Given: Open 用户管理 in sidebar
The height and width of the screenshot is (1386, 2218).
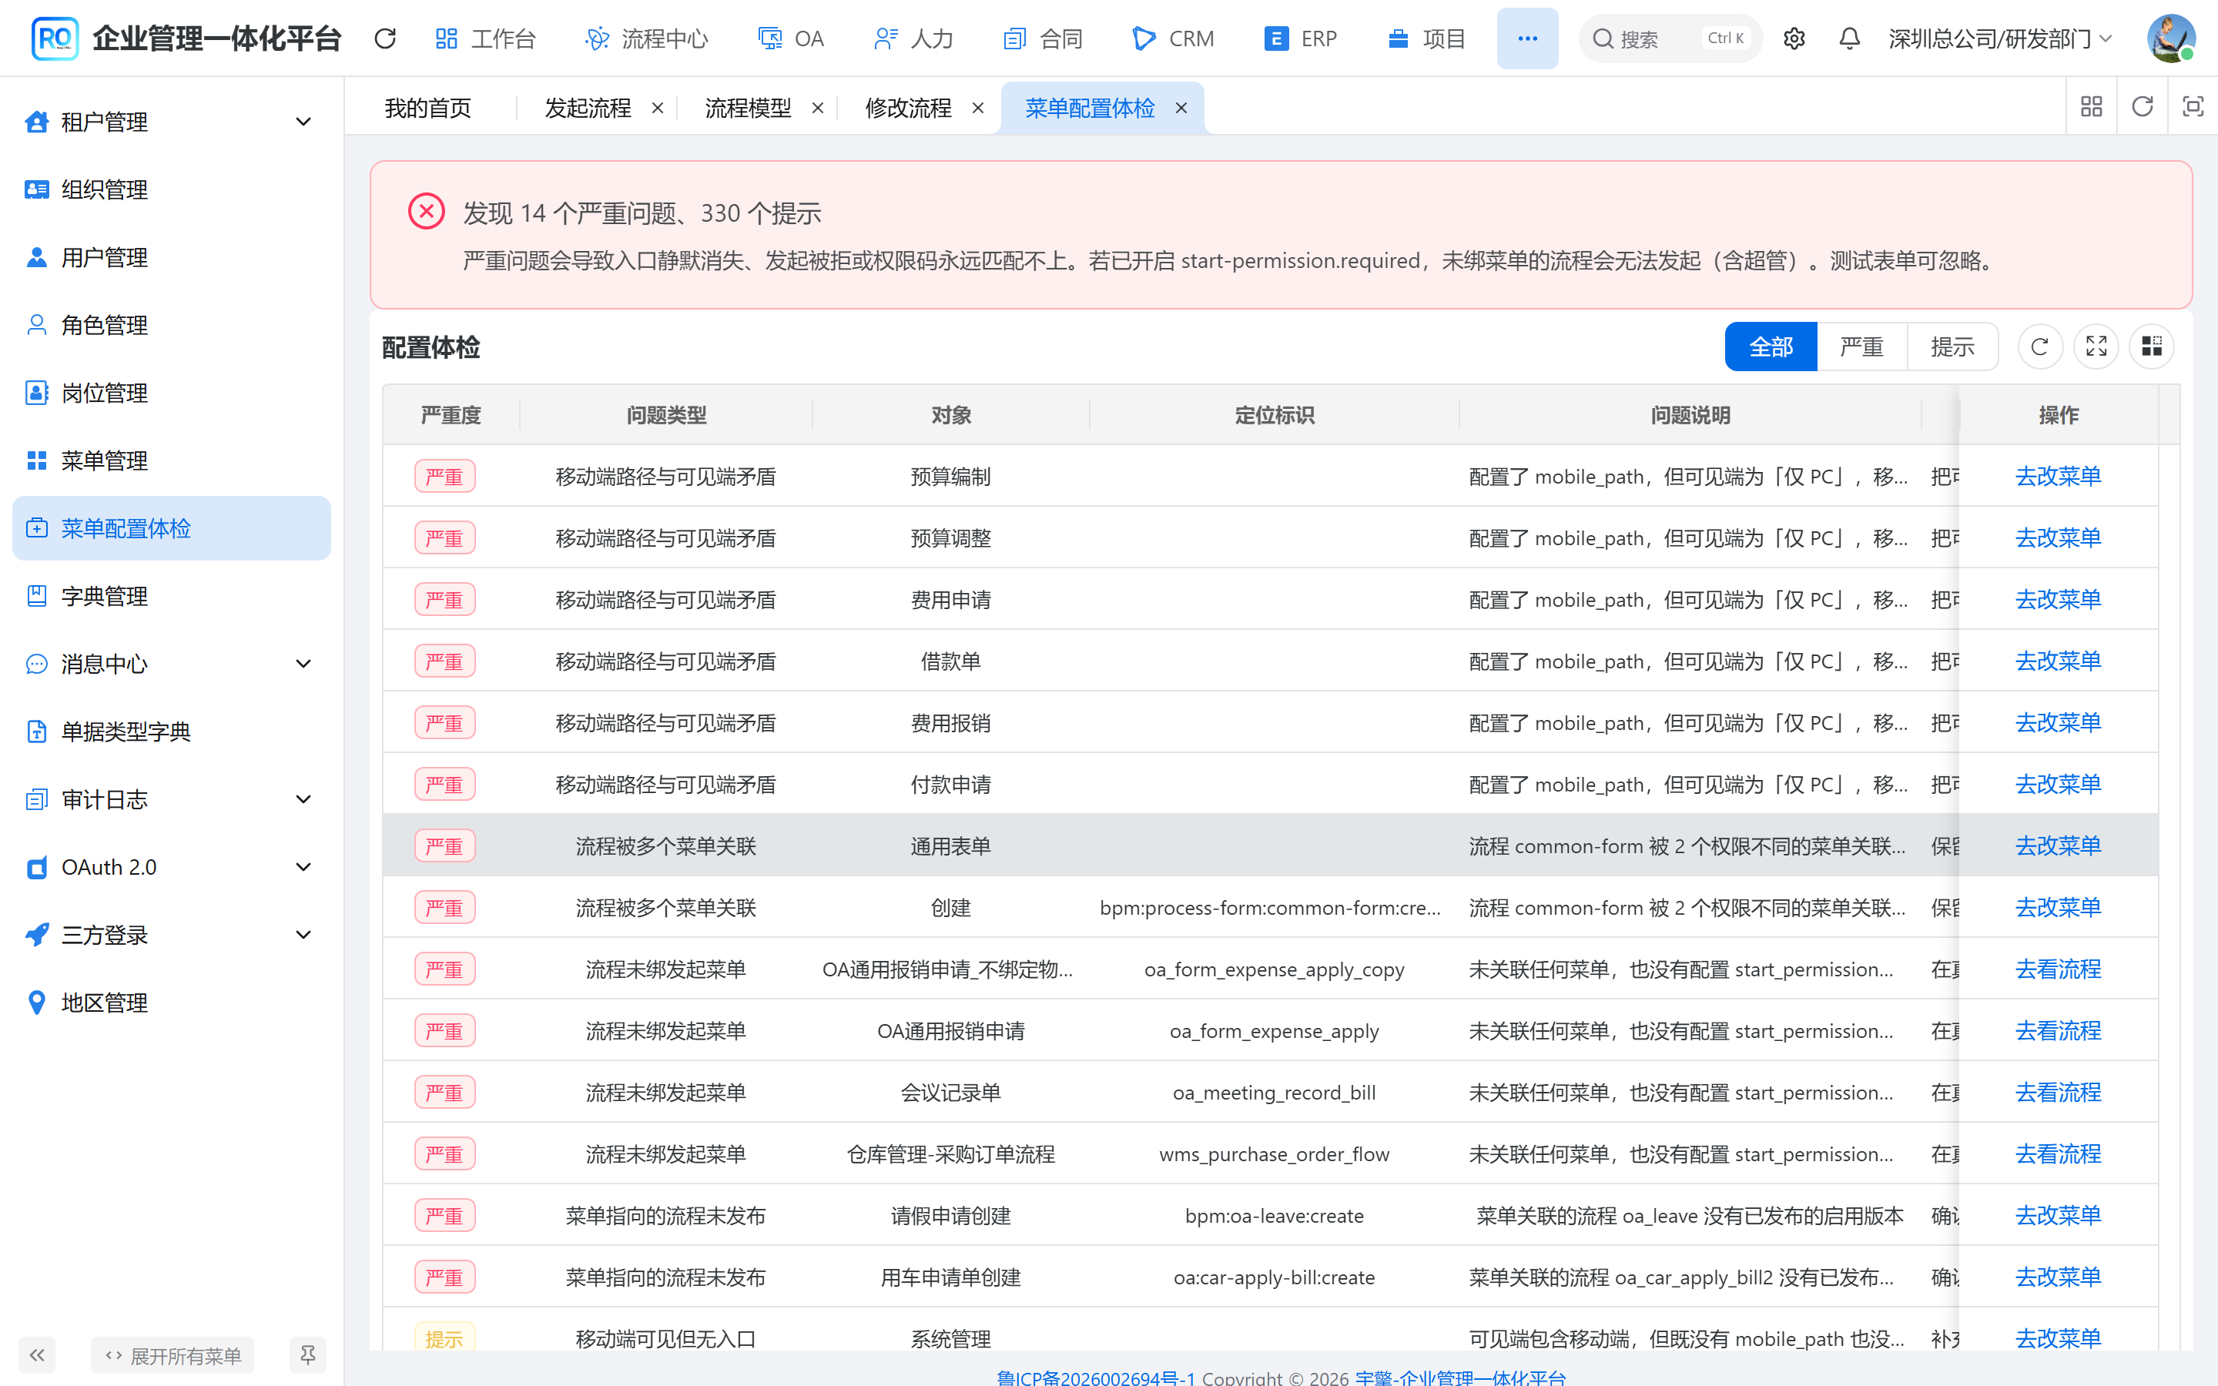Looking at the screenshot, I should tap(172, 258).
